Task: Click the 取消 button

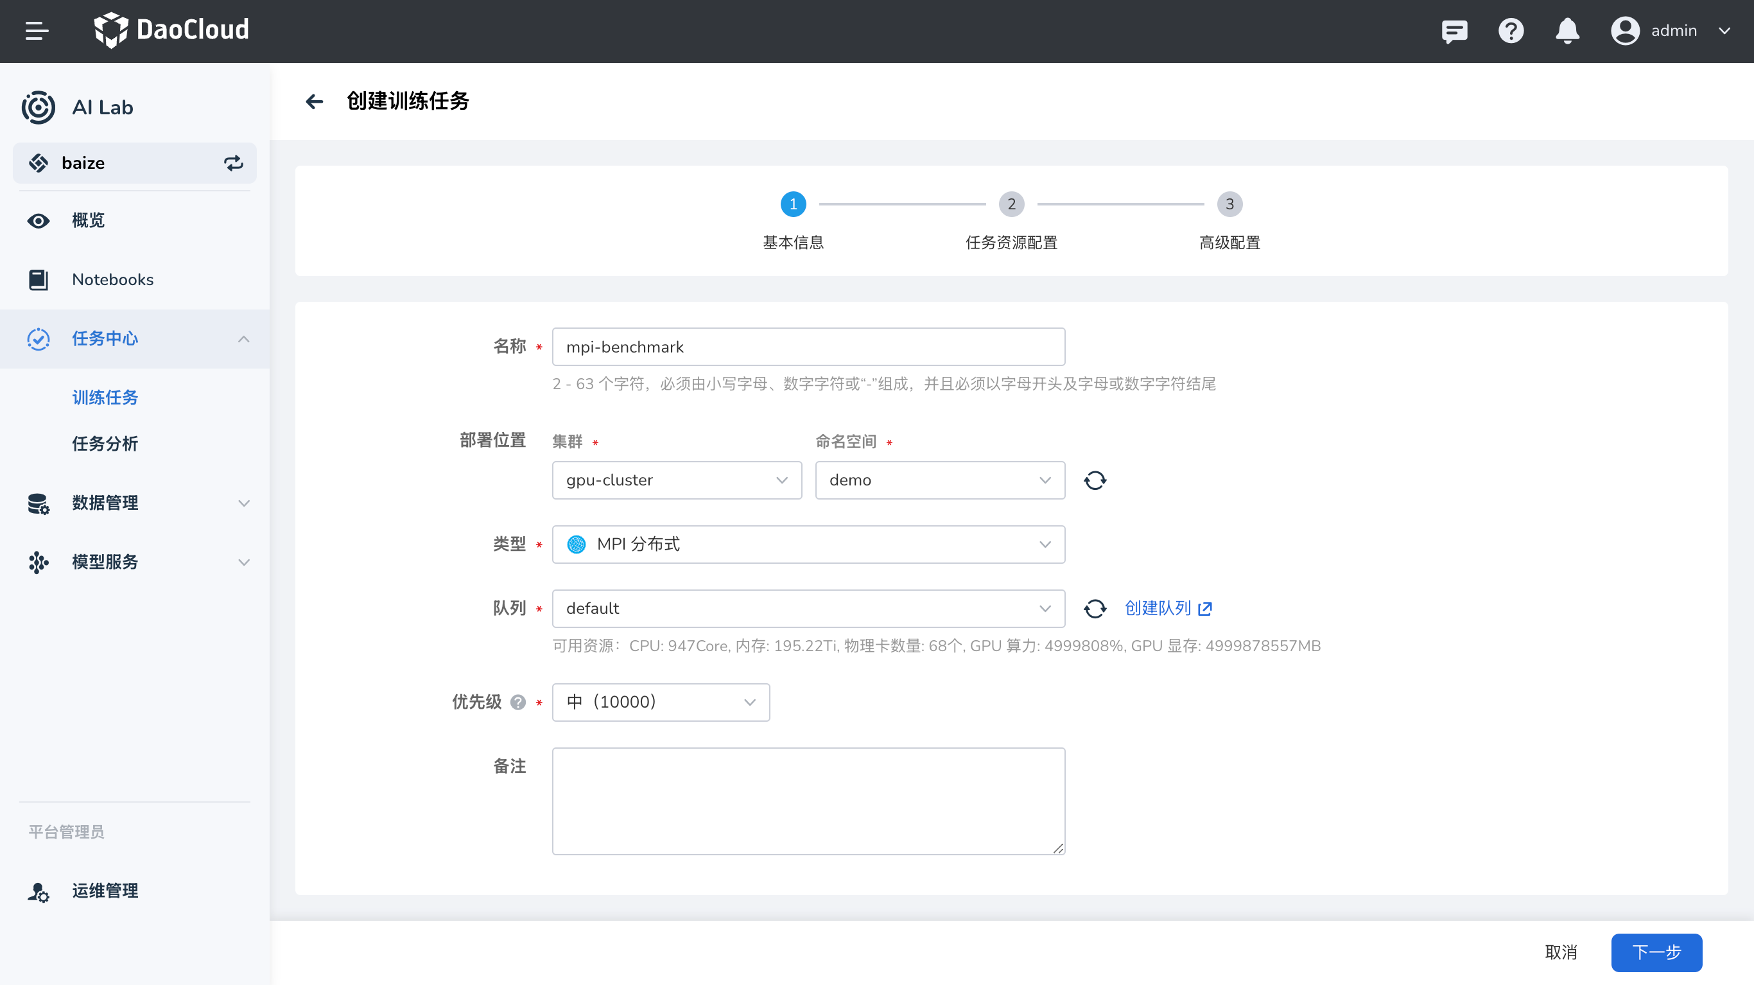Action: pos(1560,952)
